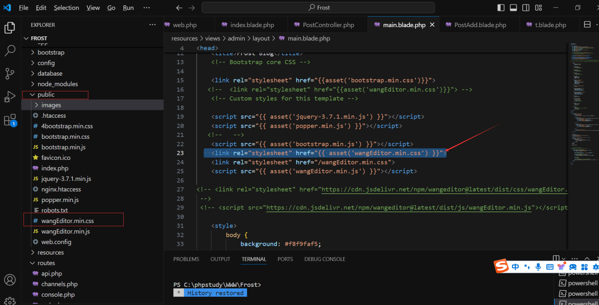Screen dimensions: 599x305
Task: Open the Run menu
Action: [x=128, y=7]
